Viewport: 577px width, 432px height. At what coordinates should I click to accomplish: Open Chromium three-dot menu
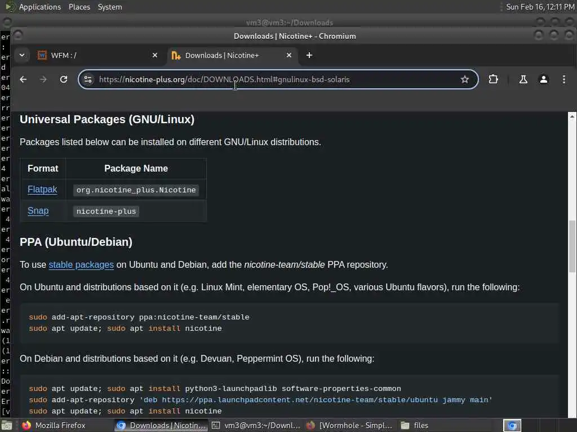(x=563, y=79)
